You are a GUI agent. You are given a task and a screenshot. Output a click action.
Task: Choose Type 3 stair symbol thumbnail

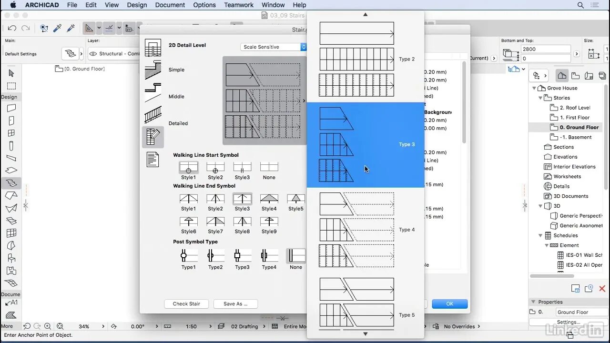tap(365, 144)
